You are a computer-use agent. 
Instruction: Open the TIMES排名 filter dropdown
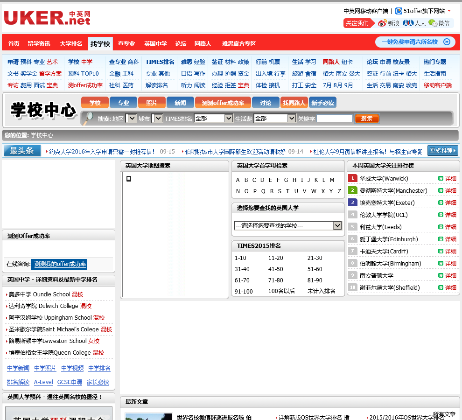coord(214,119)
